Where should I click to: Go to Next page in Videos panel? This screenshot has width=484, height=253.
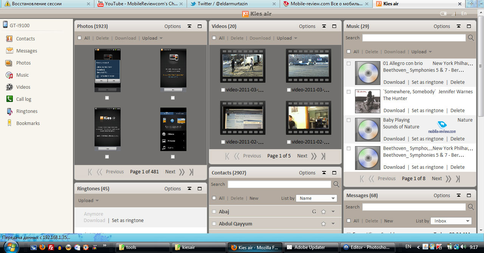click(x=302, y=156)
